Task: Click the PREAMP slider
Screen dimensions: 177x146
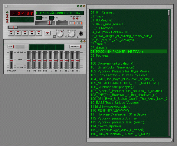Action: point(11,60)
